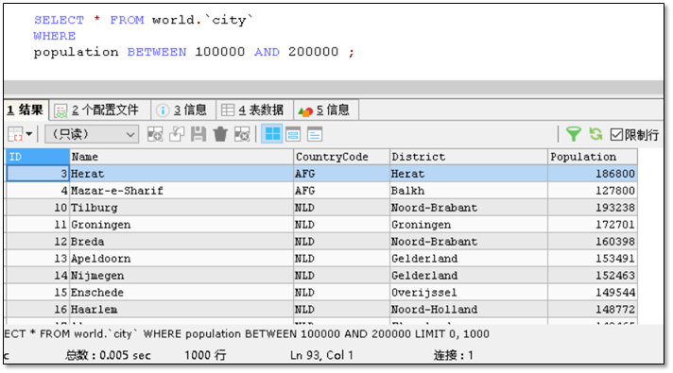Open the export result grid icon

coord(15,135)
